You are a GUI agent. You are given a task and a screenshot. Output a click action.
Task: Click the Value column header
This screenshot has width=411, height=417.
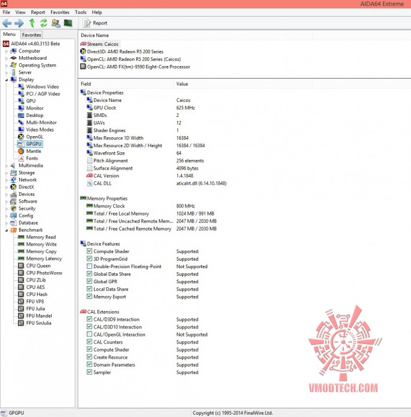[x=243, y=84]
